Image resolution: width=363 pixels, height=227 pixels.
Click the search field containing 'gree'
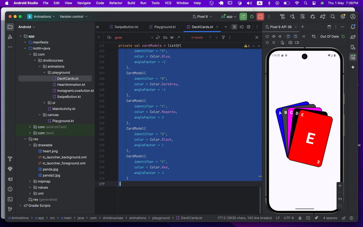[132, 38]
